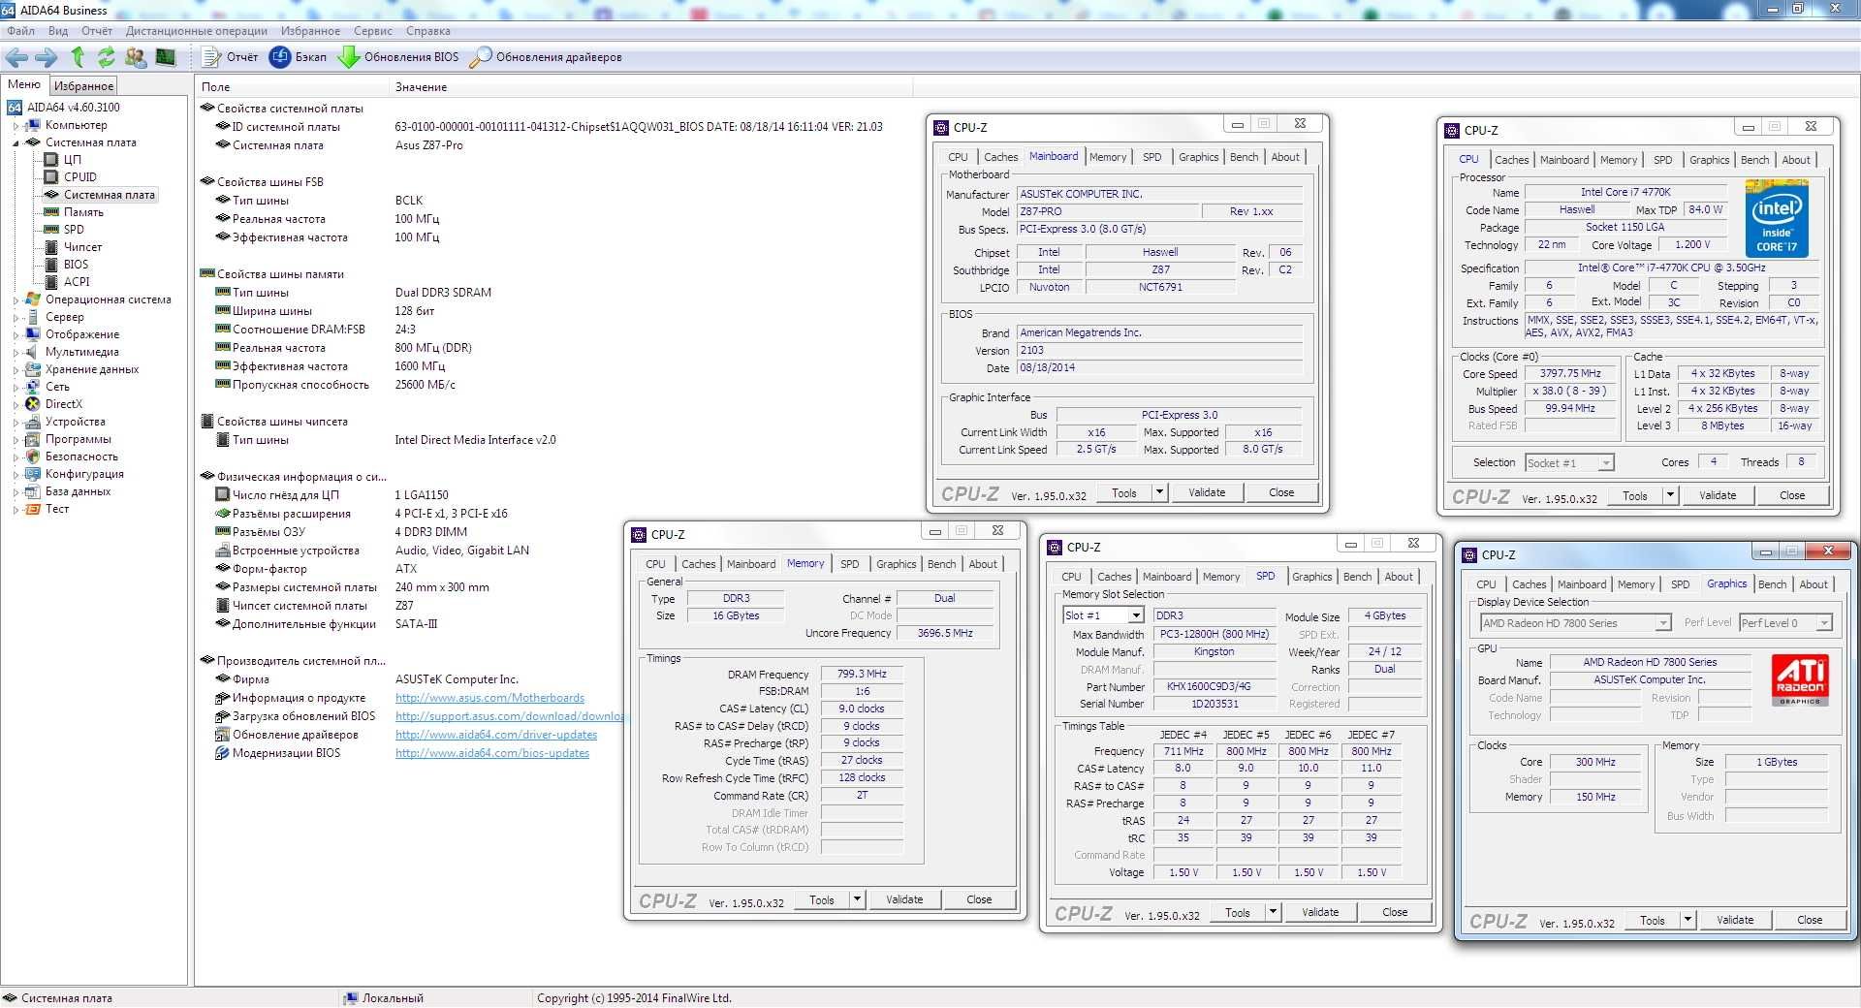Expand the Компьютер tree node
Viewport: 1861px width, 1008px height.
16,125
